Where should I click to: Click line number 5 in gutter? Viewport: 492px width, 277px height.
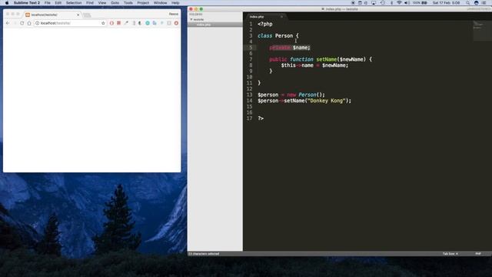pyautogui.click(x=251, y=48)
